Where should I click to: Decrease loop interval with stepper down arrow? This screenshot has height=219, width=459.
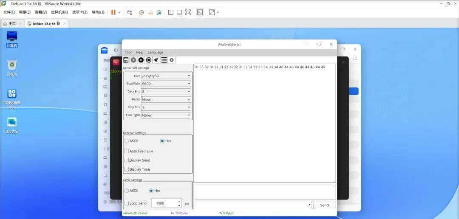click(x=179, y=205)
